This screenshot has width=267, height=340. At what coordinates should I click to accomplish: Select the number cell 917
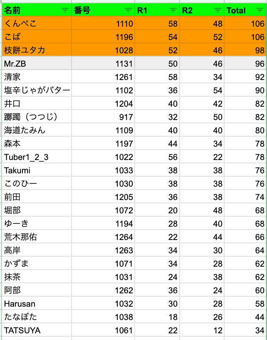tap(104, 117)
